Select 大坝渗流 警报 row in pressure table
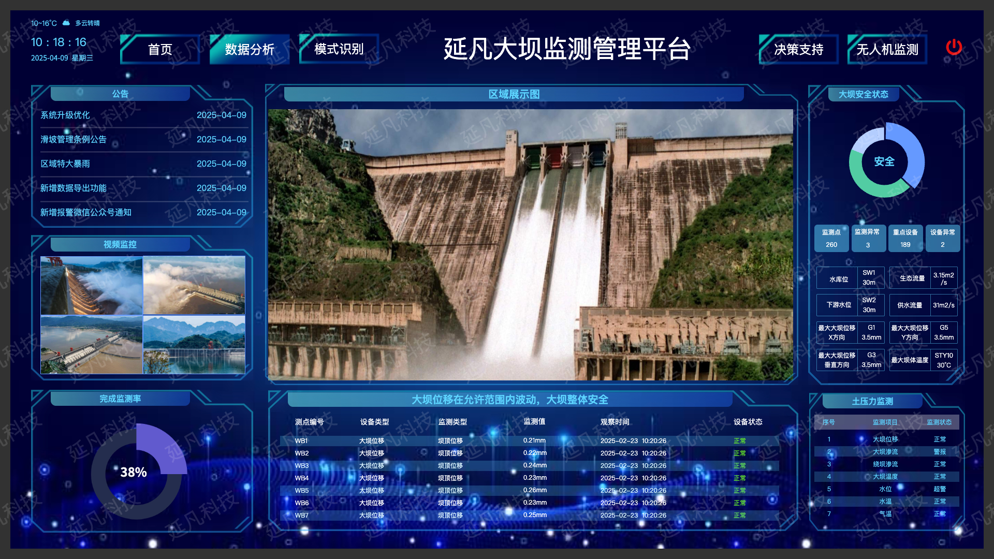The width and height of the screenshot is (994, 559). click(885, 451)
